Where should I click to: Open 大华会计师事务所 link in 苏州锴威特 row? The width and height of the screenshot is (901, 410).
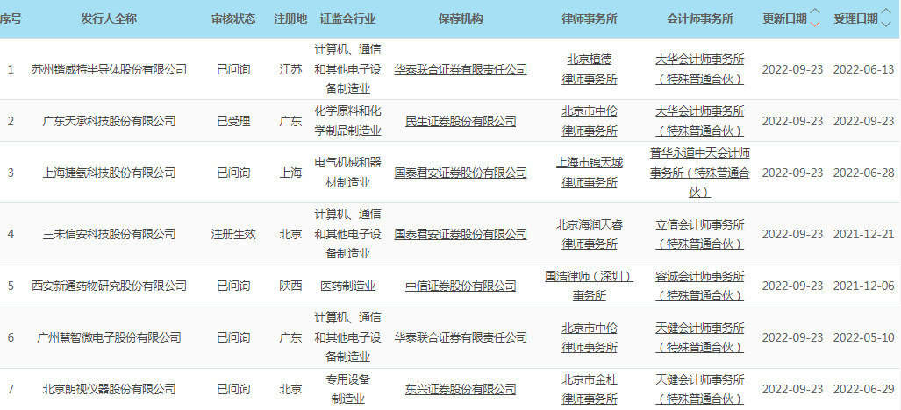click(700, 69)
